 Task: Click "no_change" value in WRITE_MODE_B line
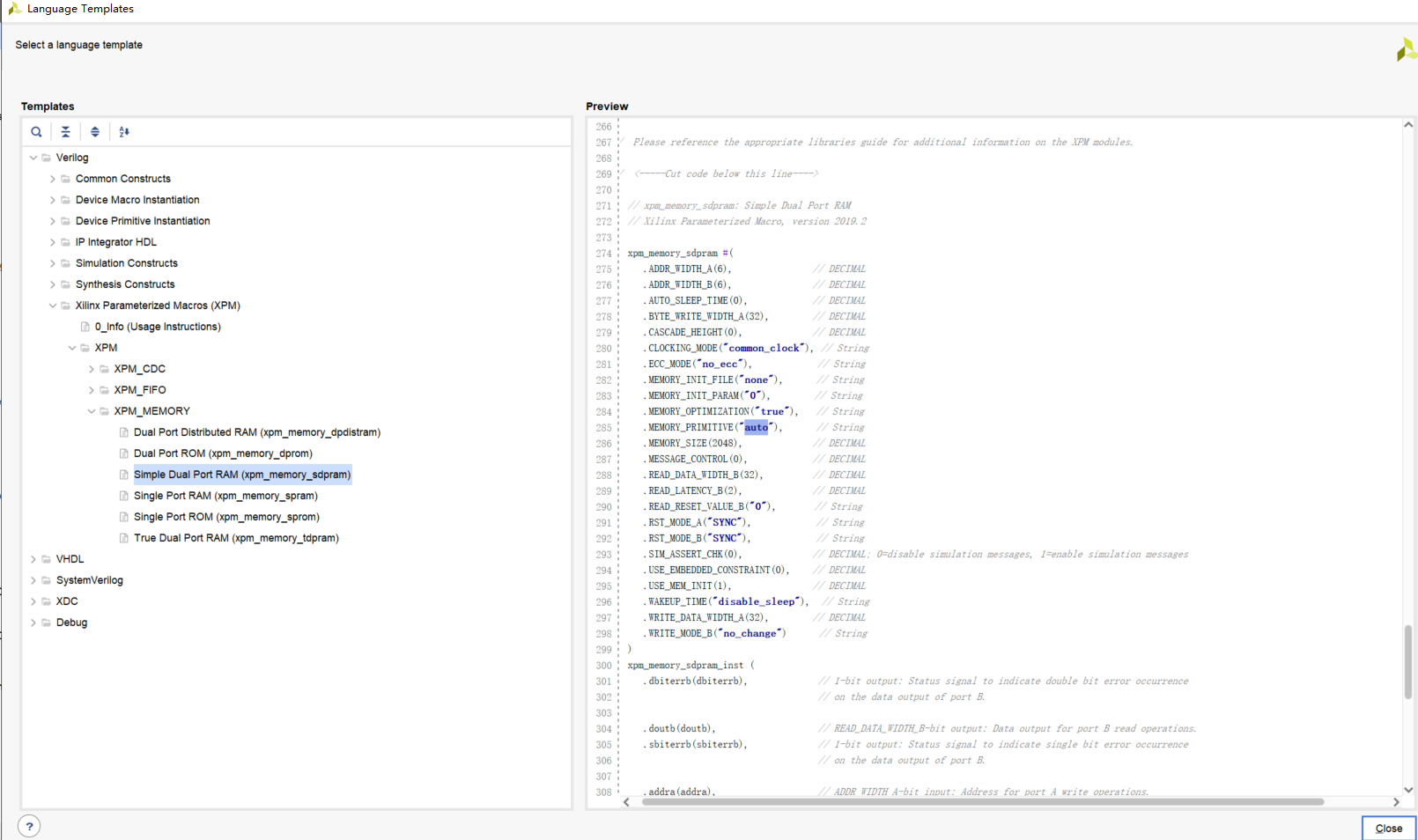(750, 634)
